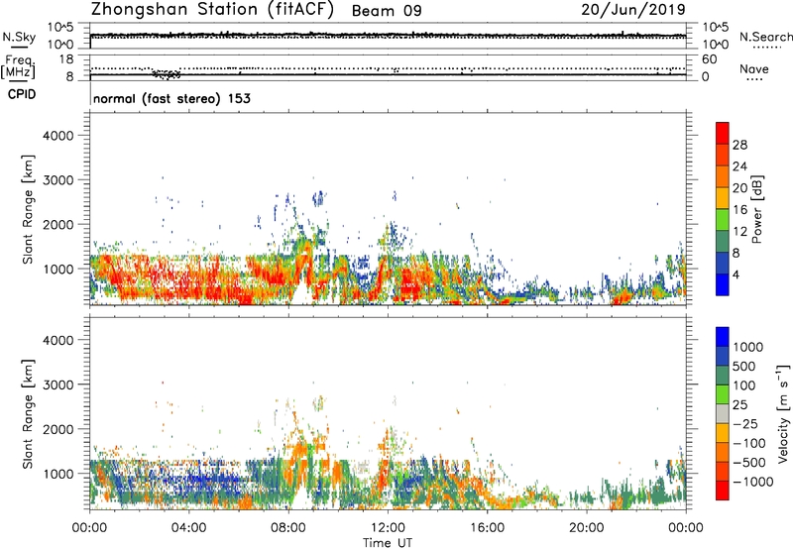
Task: Click Power panel 'Slant Range [km]' label
Action: [28, 209]
